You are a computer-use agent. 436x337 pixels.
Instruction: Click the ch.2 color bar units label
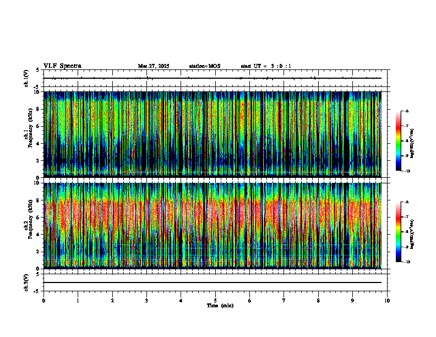(412, 234)
